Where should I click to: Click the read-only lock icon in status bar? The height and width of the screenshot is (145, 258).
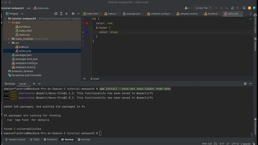tap(254, 144)
